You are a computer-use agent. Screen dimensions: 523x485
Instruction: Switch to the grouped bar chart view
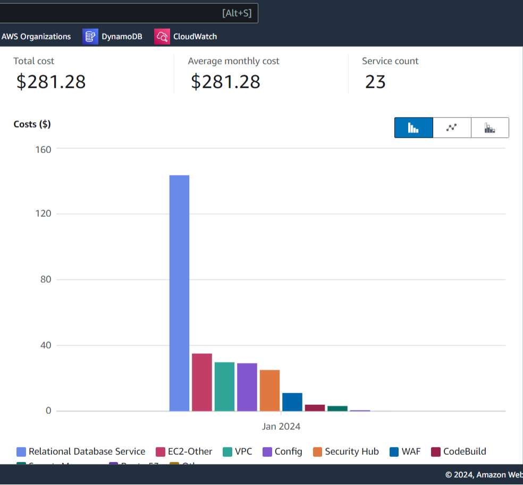tap(414, 127)
